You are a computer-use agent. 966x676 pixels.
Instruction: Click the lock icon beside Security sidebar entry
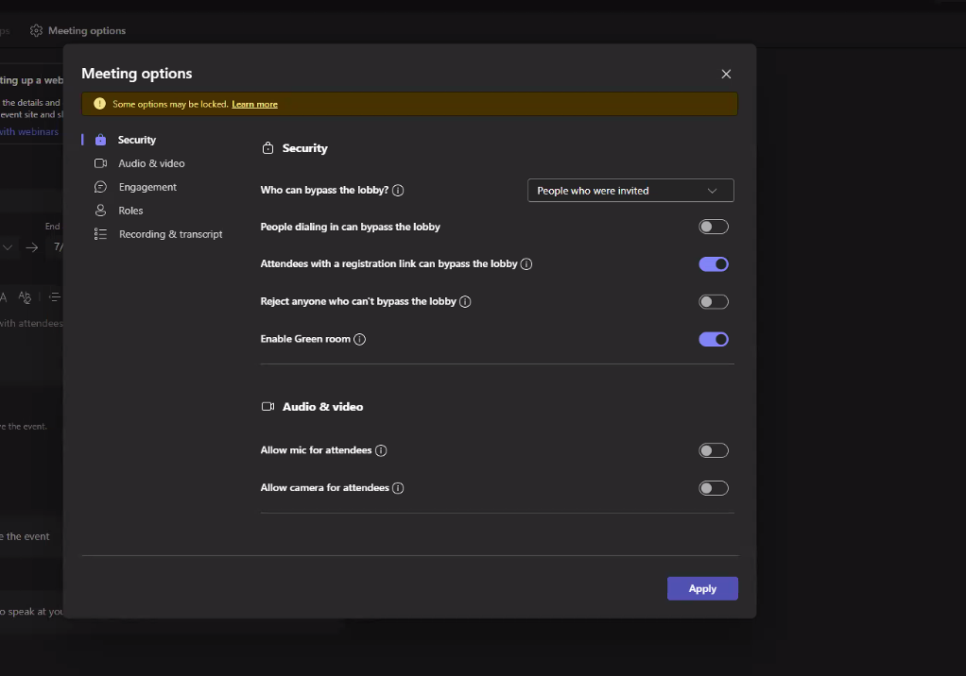point(101,139)
